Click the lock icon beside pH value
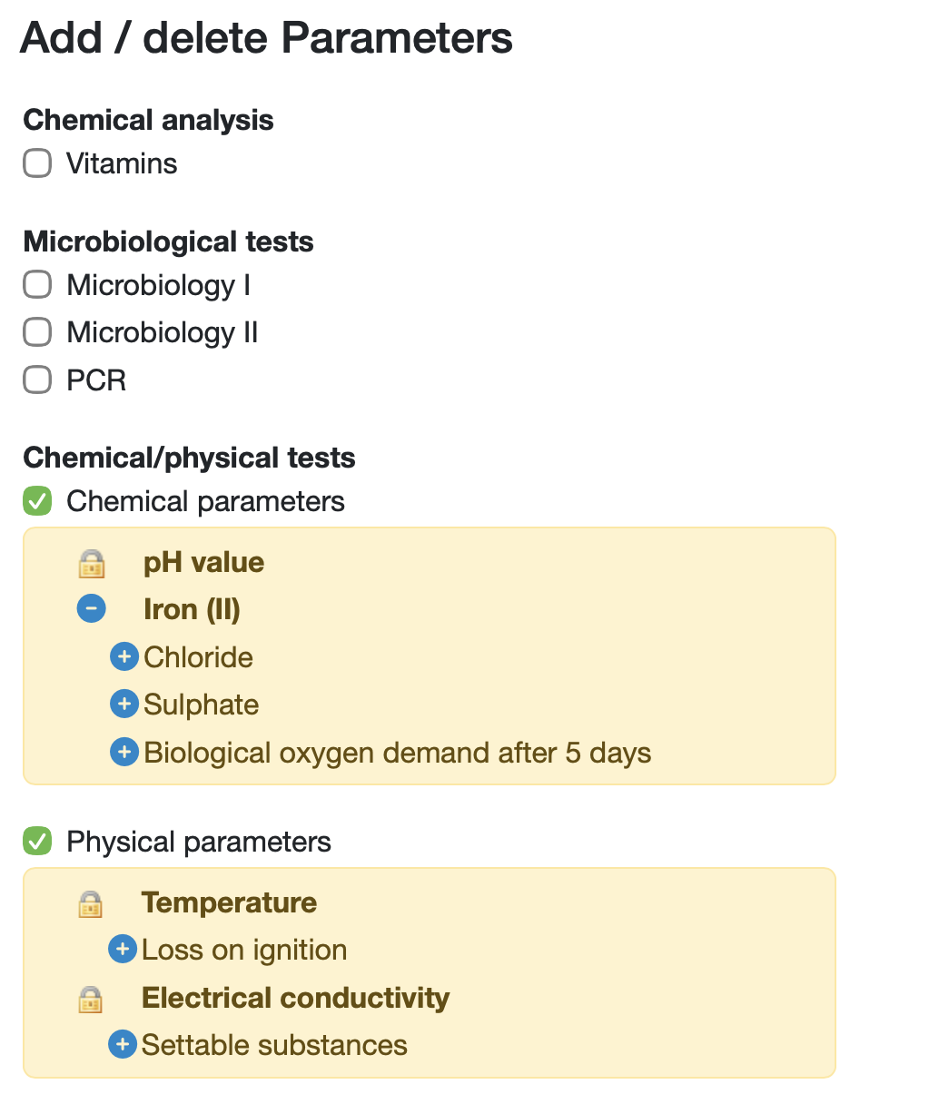The height and width of the screenshot is (1104, 939). coord(92,564)
